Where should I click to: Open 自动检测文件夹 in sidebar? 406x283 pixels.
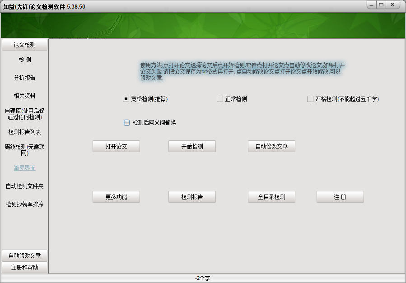click(24, 186)
